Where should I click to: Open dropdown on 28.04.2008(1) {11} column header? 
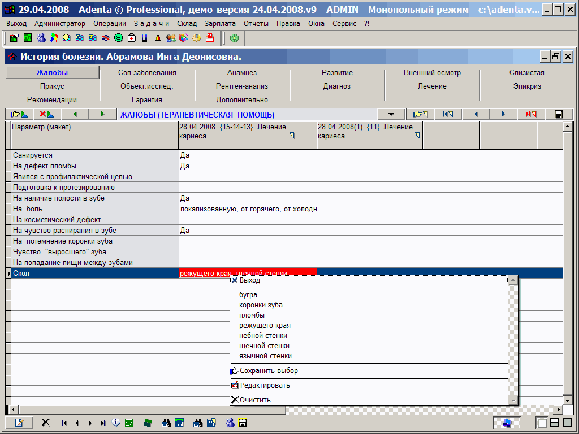tap(418, 136)
